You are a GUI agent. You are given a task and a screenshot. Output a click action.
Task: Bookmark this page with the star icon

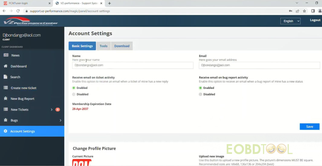pyautogui.click(x=304, y=11)
